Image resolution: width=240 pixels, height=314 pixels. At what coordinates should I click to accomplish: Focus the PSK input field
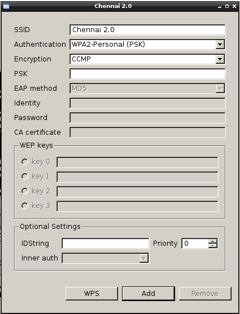click(x=147, y=74)
